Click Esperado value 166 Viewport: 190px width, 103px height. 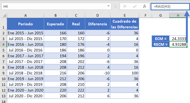(x=55, y=33)
